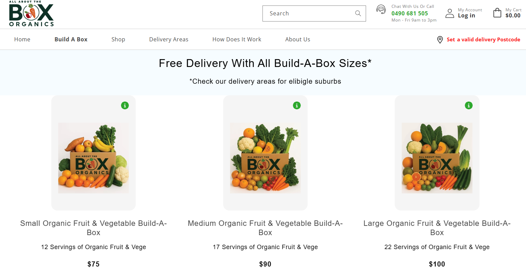Image resolution: width=526 pixels, height=272 pixels.
Task: Go to the Home page
Action: pos(22,39)
